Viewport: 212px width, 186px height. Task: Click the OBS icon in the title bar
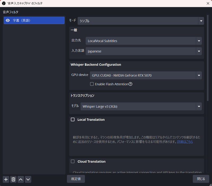point(3,3)
